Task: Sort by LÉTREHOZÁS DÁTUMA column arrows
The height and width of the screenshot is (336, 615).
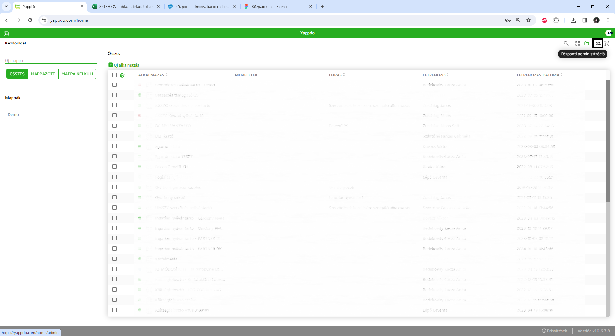Action: [562, 75]
